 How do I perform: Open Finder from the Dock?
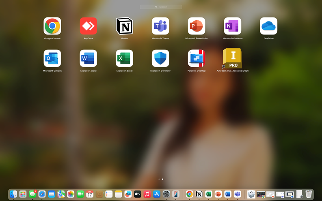[x=13, y=194]
